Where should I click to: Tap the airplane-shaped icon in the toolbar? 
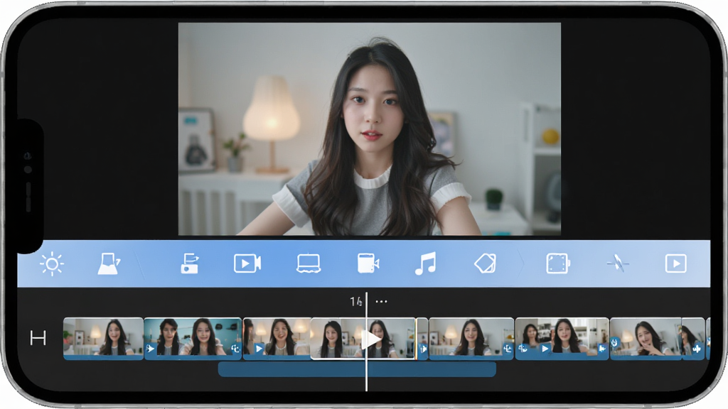coord(618,263)
